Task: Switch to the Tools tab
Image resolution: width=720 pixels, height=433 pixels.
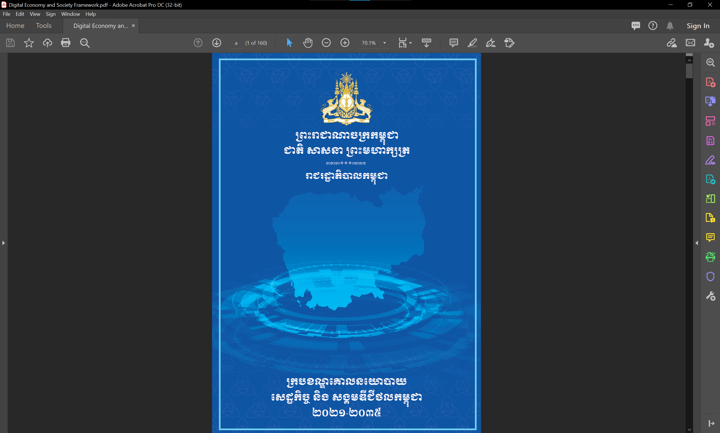Action: [43, 26]
